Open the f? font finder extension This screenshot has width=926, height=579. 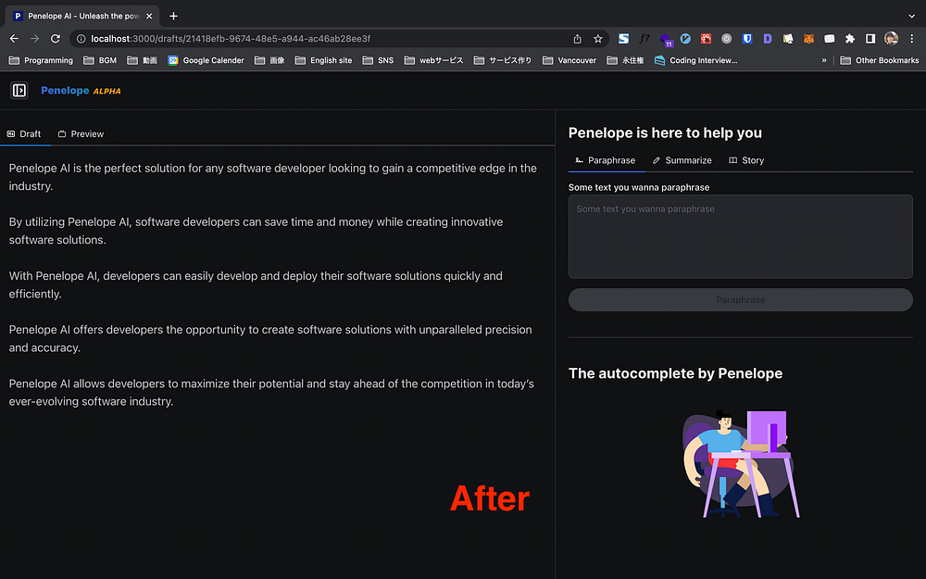click(644, 38)
